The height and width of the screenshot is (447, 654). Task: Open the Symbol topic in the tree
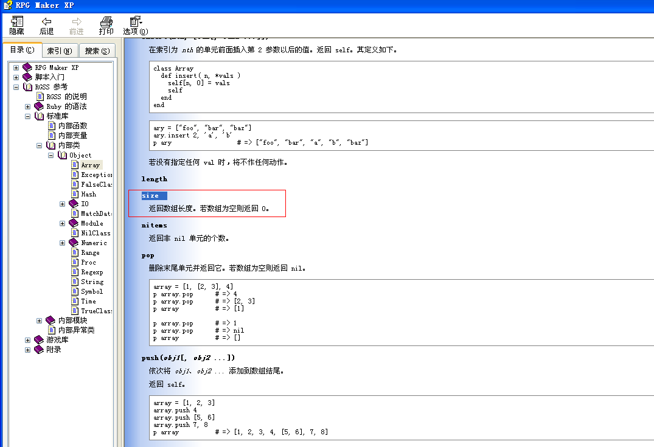pyautogui.click(x=92, y=291)
